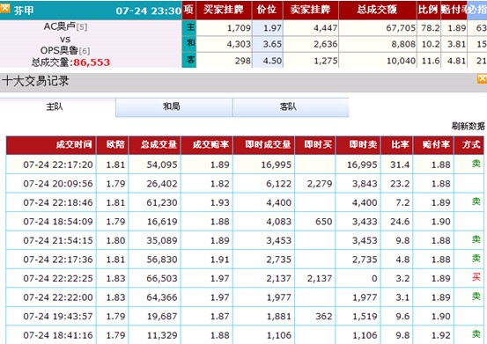Click the 3.65 price cell for draw
This screenshot has height=344, width=487.
pos(268,44)
